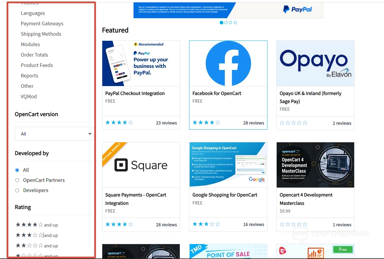Viewport: 384px width, 259px height.
Task: Click the $9.99 price on Masterclass card
Action: coord(285,211)
